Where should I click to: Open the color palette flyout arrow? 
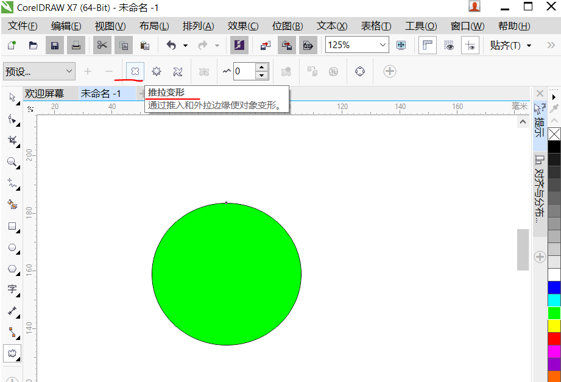[554, 97]
